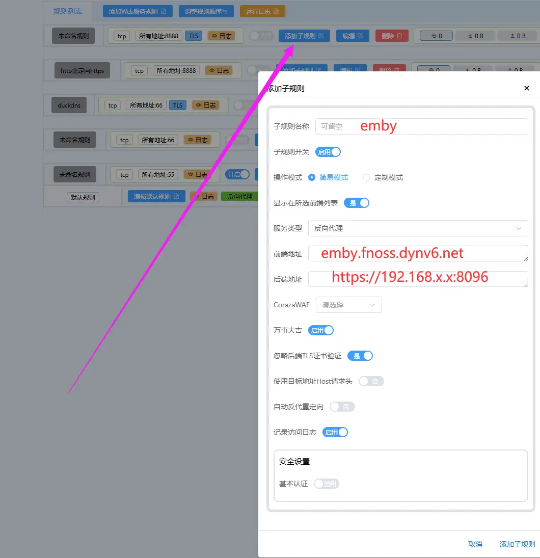The height and width of the screenshot is (558, 540).
Task: Cancel the add sub-rule dialog
Action: click(x=475, y=544)
